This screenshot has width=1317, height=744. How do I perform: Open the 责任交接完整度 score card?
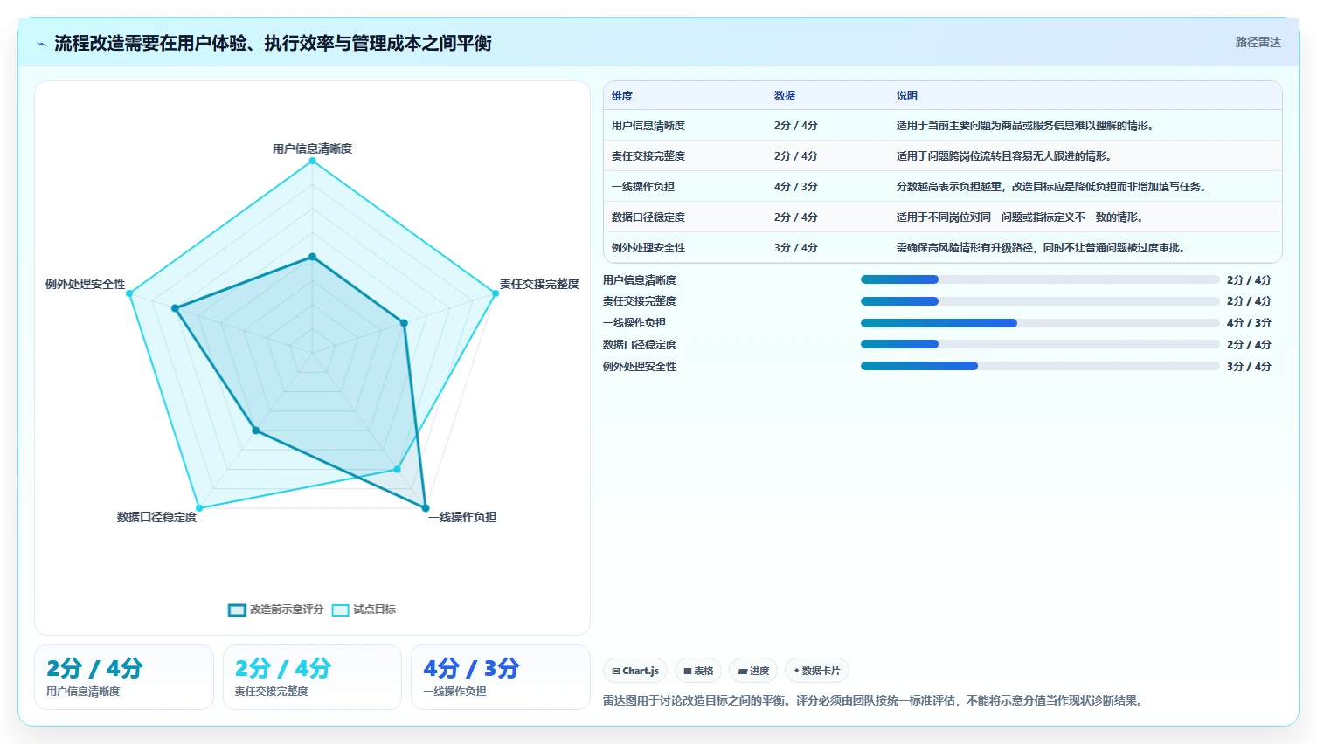point(312,677)
